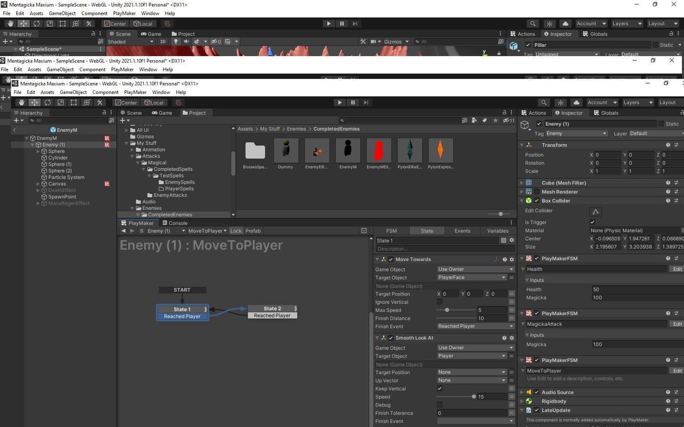Toggle the minimap icon in PlayMaker graph toolbar
Viewport: 684px width, 427px height.
(364, 231)
